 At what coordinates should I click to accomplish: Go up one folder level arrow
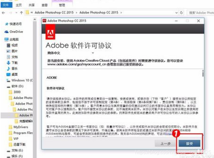(21, 13)
